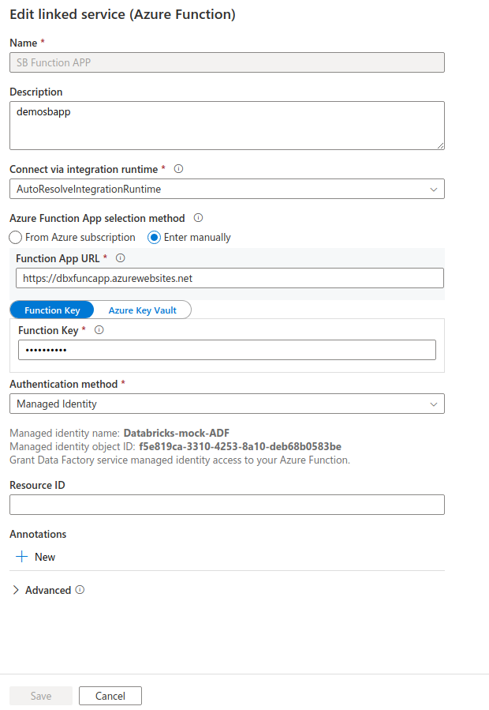Switch to the Azure Key Vault tab

[143, 310]
